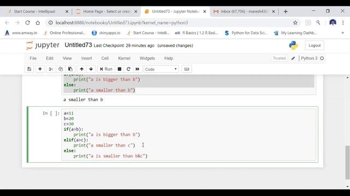Click the scrollbar down arrow
Viewport: 350px width, 196px height.
click(348, 186)
